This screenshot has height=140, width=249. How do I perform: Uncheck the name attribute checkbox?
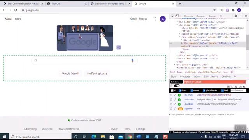(192, 91)
